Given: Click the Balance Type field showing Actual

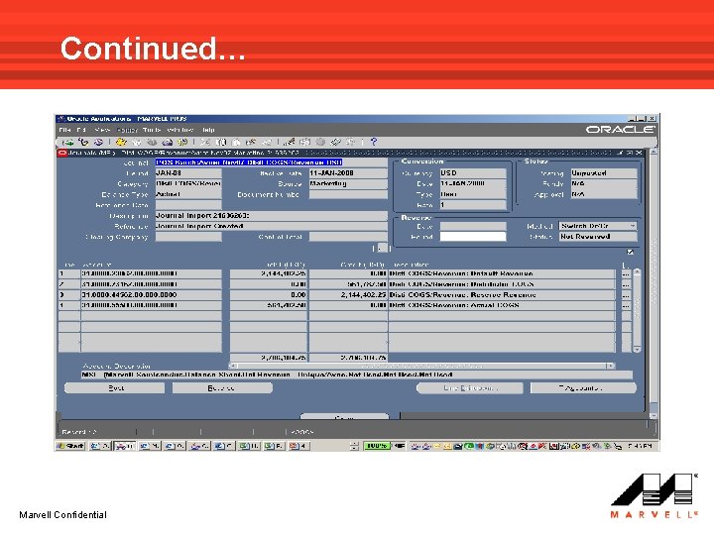Looking at the screenshot, I should [188, 194].
